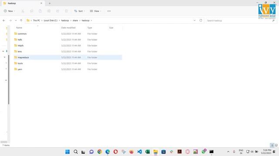Sort by Date modified column
Image resolution: width=279 pixels, height=156 pixels.
click(x=68, y=28)
